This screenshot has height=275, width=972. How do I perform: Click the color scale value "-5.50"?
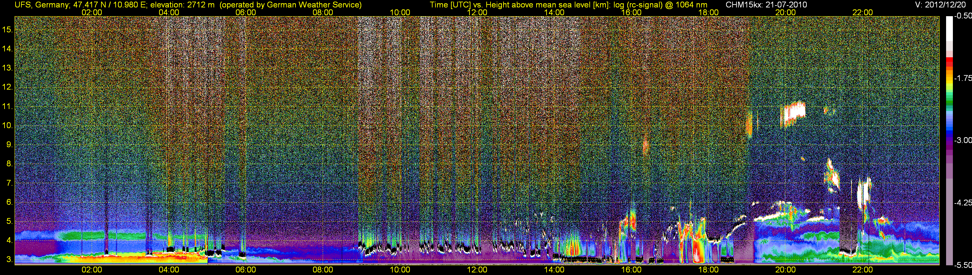963,265
